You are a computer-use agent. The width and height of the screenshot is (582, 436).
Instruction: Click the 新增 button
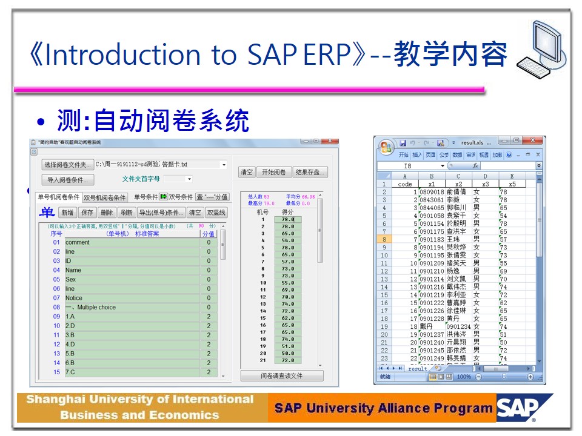[67, 213]
